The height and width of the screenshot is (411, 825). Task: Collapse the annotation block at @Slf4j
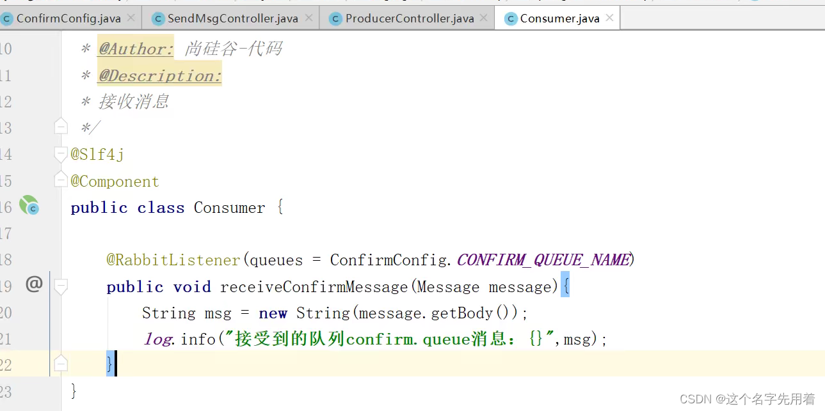61,154
